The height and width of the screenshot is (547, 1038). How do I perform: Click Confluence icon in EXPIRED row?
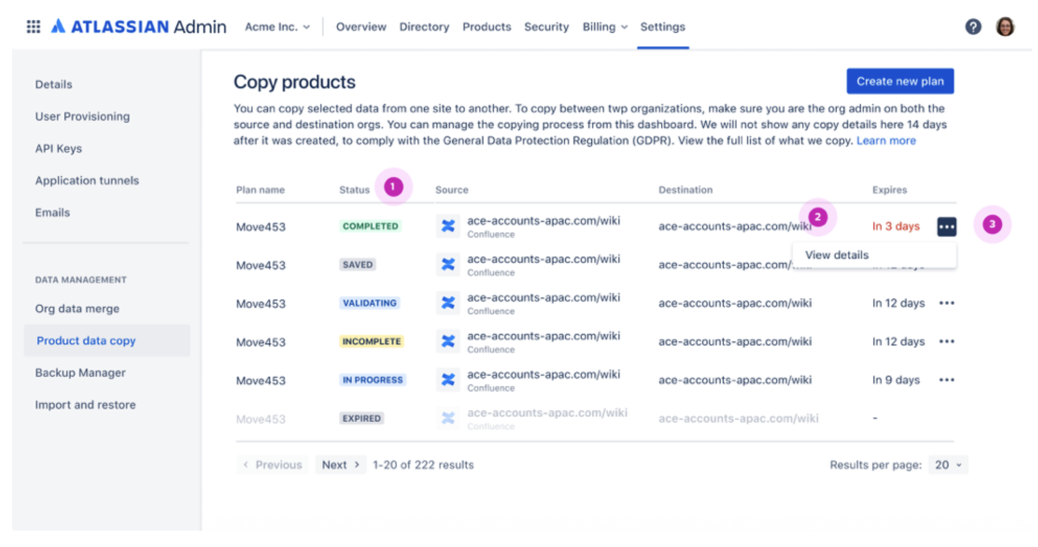tap(448, 418)
